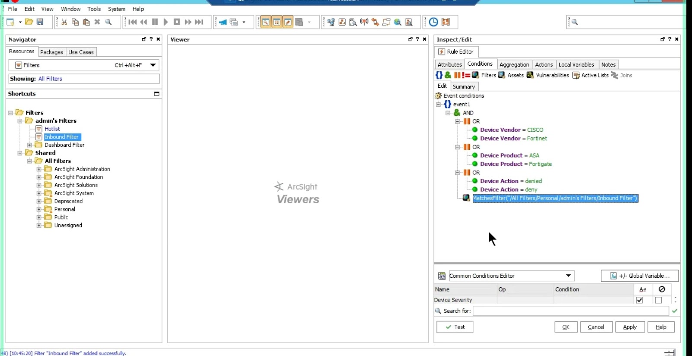692x356 pixels.
Task: Switch to the Use Cases tab
Action: pos(81,52)
